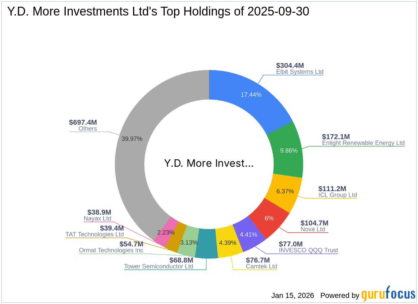Click the pink Nayax Ltd slice

[166, 232]
